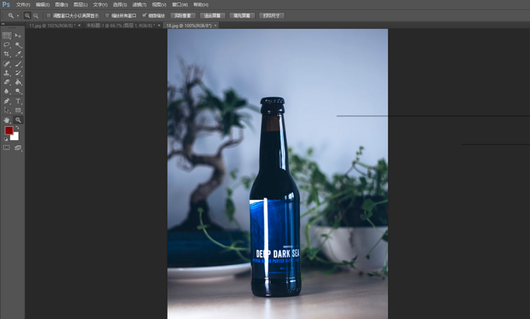Image resolution: width=530 pixels, height=319 pixels.
Task: Open the 图层(L) menu
Action: [x=80, y=5]
